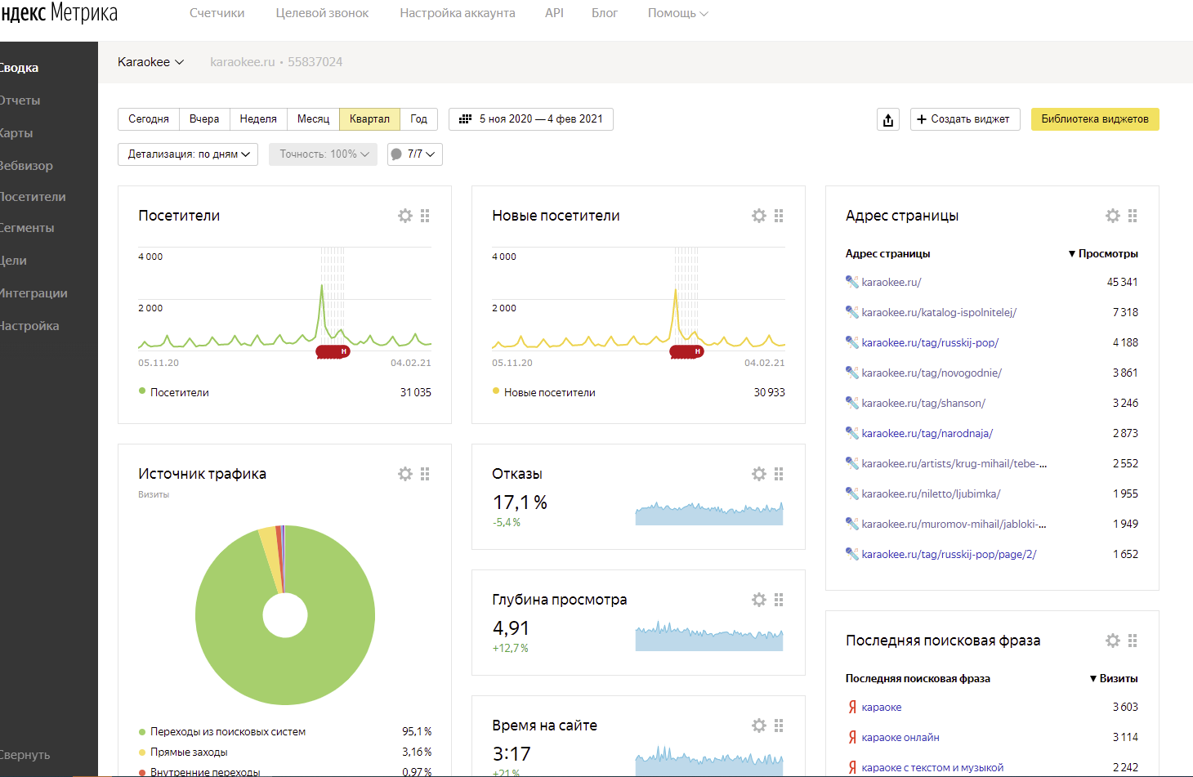Click the export/share icon button
Image resolution: width=1193 pixels, height=777 pixels.
(888, 119)
